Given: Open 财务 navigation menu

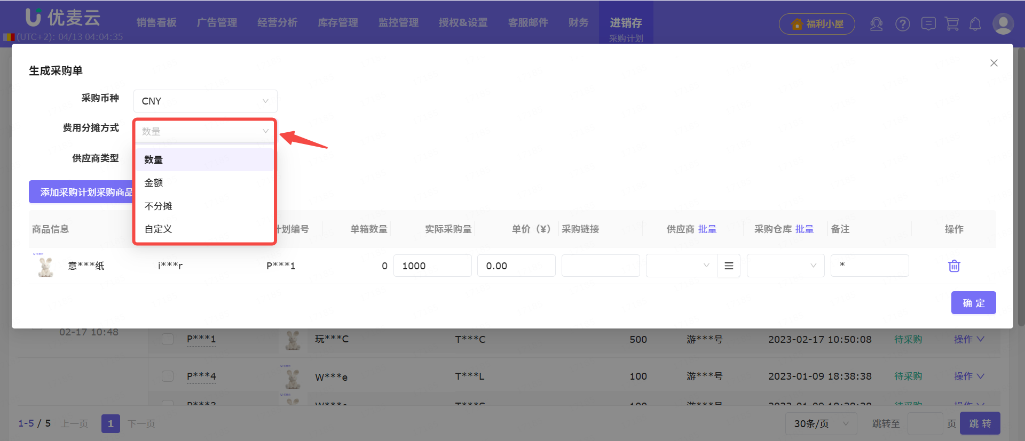Looking at the screenshot, I should point(578,22).
